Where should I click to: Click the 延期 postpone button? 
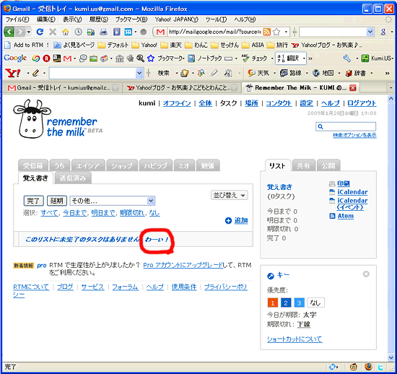coord(57,201)
